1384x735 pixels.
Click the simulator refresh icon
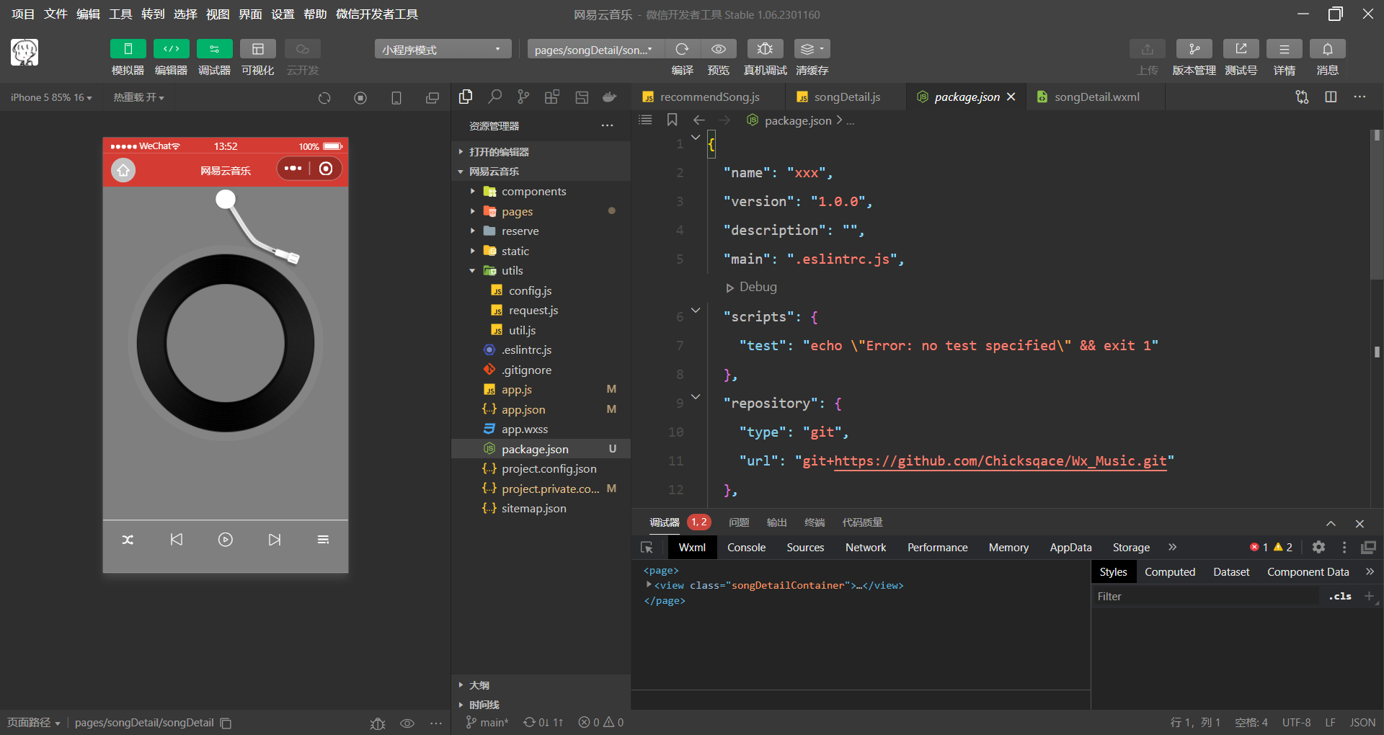[x=324, y=98]
